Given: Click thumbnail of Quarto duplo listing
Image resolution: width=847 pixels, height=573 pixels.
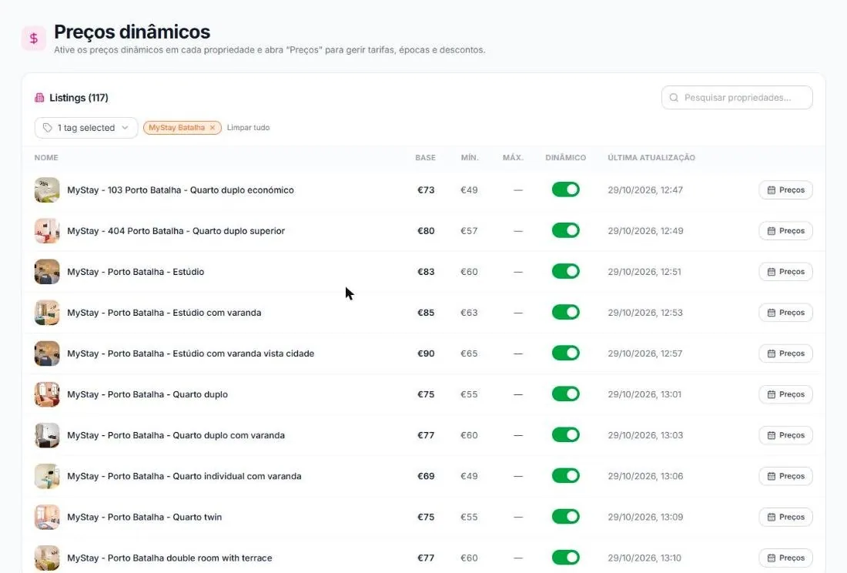Looking at the screenshot, I should (x=47, y=394).
